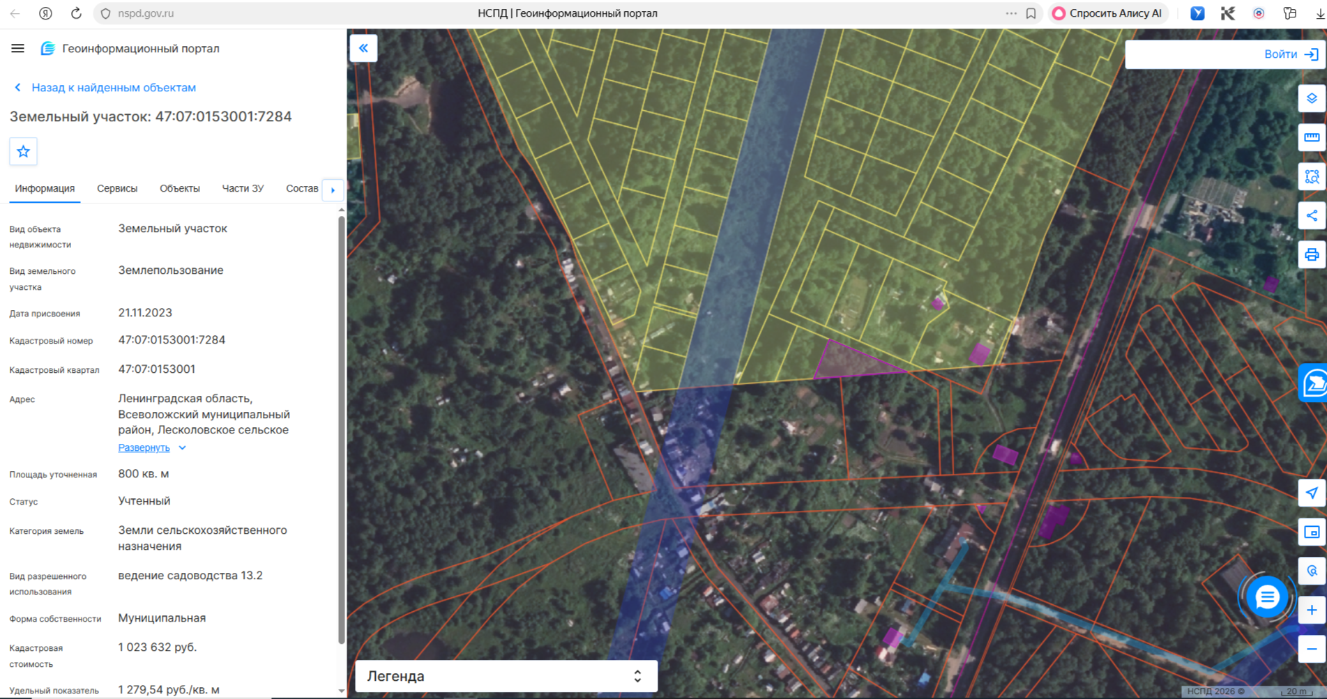Viewport: 1327px width, 699px height.
Task: Locate my position arrow icon
Action: coord(1312,493)
